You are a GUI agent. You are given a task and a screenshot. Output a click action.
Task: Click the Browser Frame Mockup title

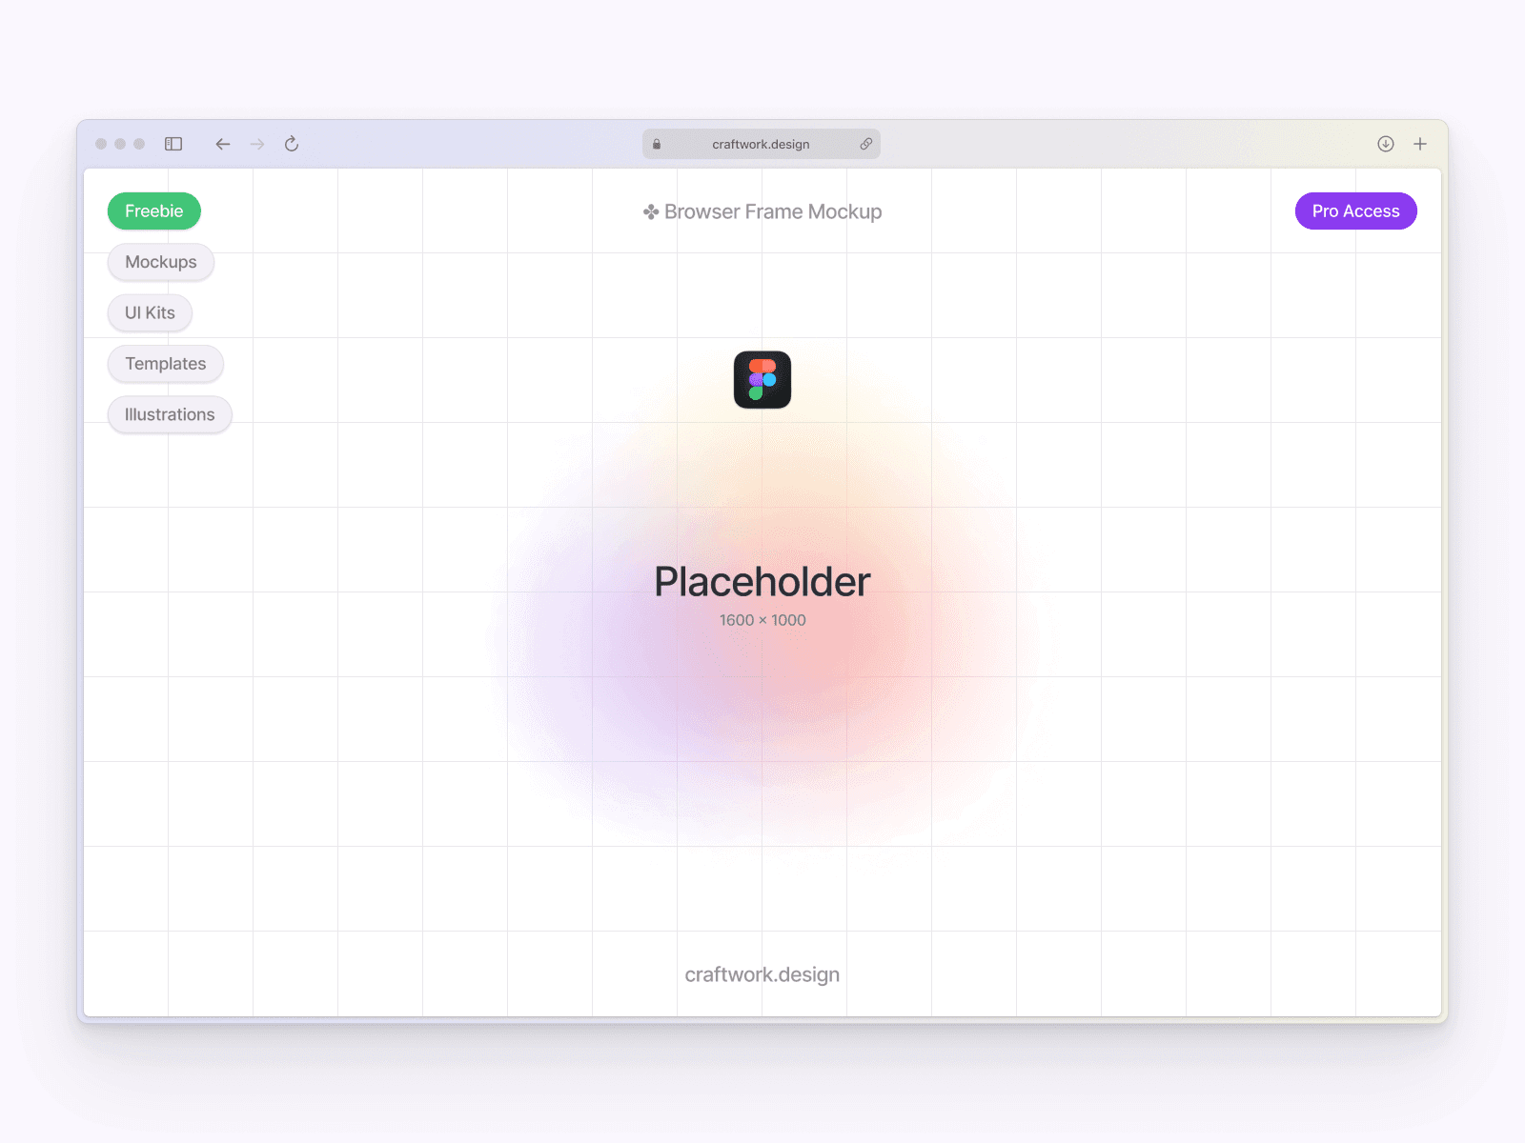[x=773, y=211]
